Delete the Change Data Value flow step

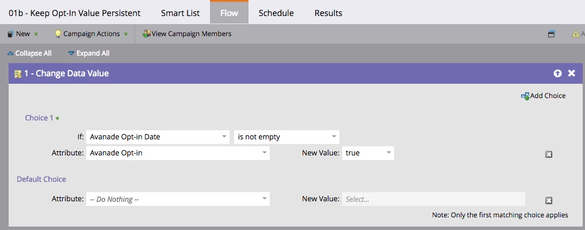point(571,73)
